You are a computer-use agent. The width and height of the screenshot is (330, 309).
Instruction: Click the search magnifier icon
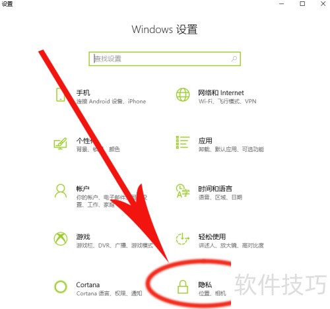234,59
